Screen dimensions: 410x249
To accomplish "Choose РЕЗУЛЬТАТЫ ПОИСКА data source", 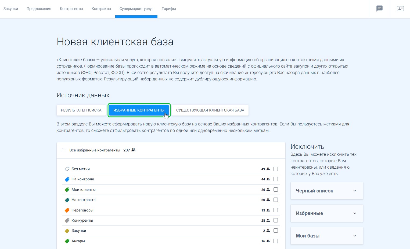I will pos(81,110).
